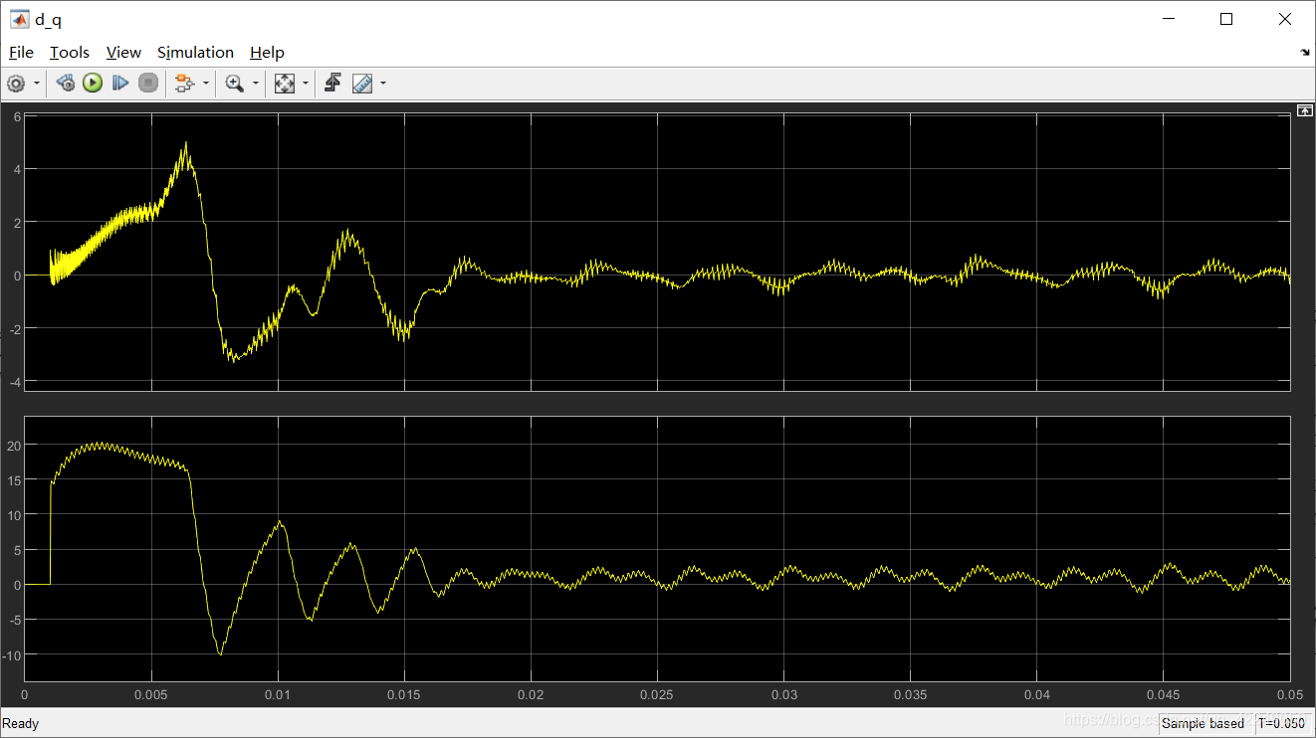Run the simulation with the green play button
This screenshot has height=738, width=1316.
(x=93, y=84)
